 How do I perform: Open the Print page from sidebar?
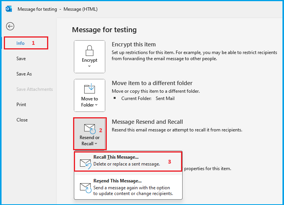point(21,105)
